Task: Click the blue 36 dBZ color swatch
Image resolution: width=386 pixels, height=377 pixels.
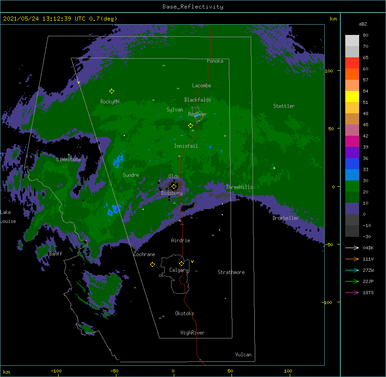Action: tap(352, 163)
